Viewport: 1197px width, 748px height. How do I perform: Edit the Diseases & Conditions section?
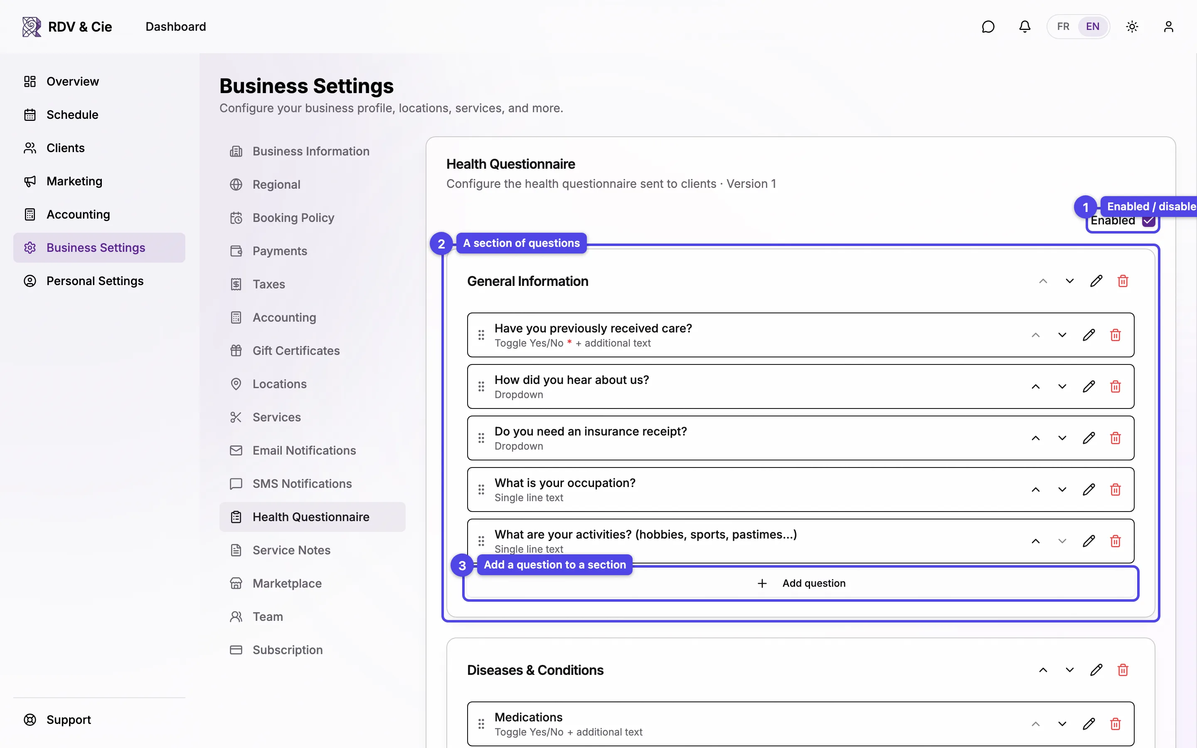pos(1096,670)
